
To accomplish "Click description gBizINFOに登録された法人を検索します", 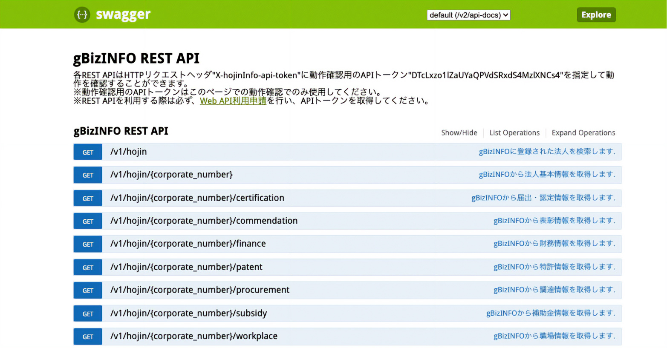I will [x=547, y=152].
